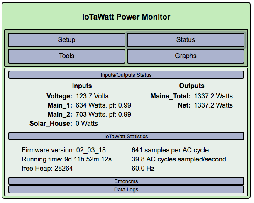Click the IoTaWatt Power Monitor title

point(126,17)
